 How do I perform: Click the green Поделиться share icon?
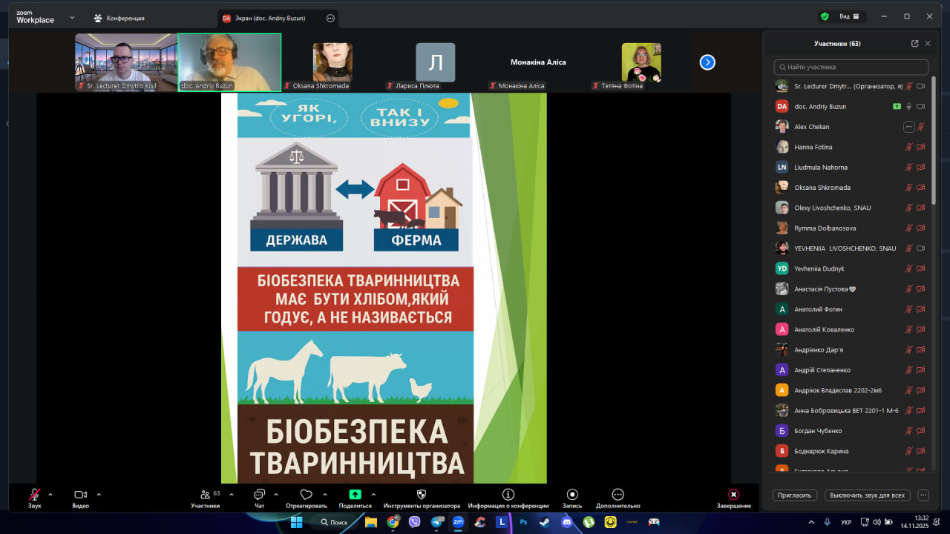[x=355, y=495]
